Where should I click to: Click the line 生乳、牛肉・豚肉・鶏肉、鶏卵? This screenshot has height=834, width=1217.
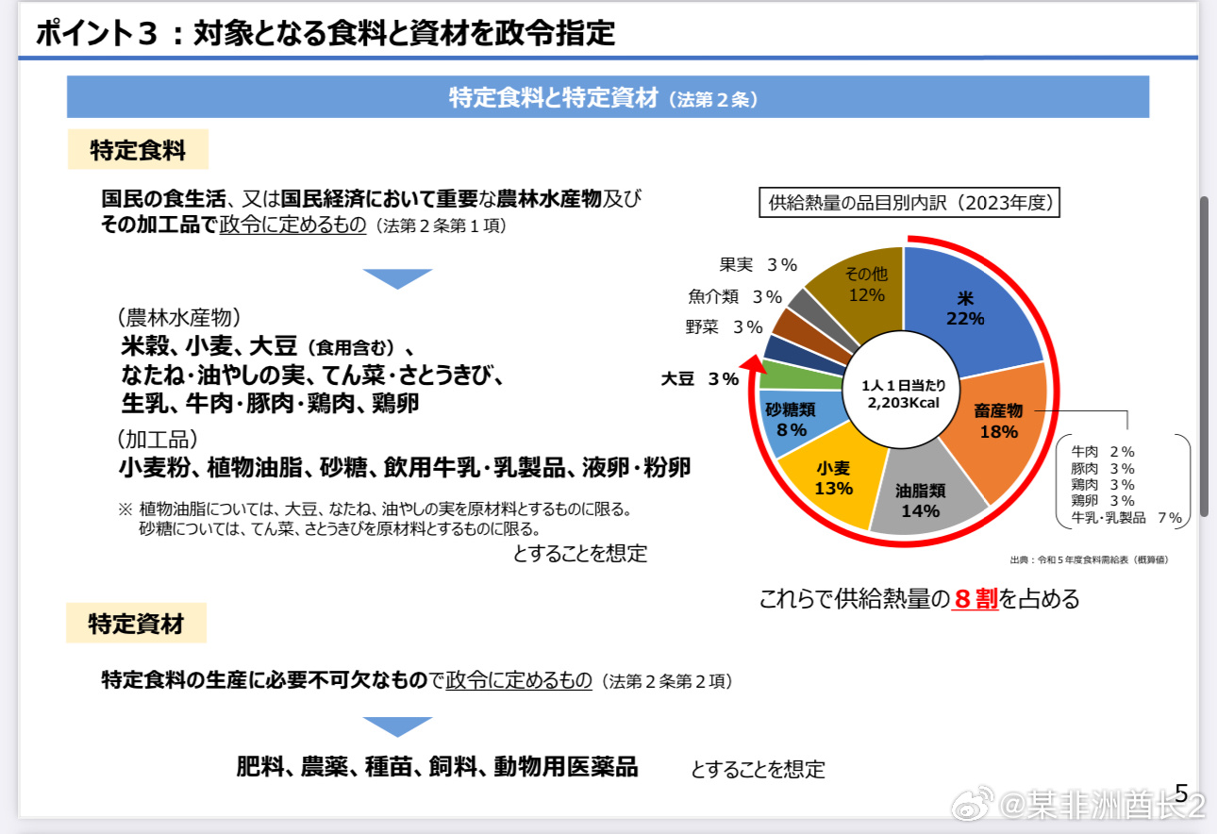pyautogui.click(x=270, y=403)
